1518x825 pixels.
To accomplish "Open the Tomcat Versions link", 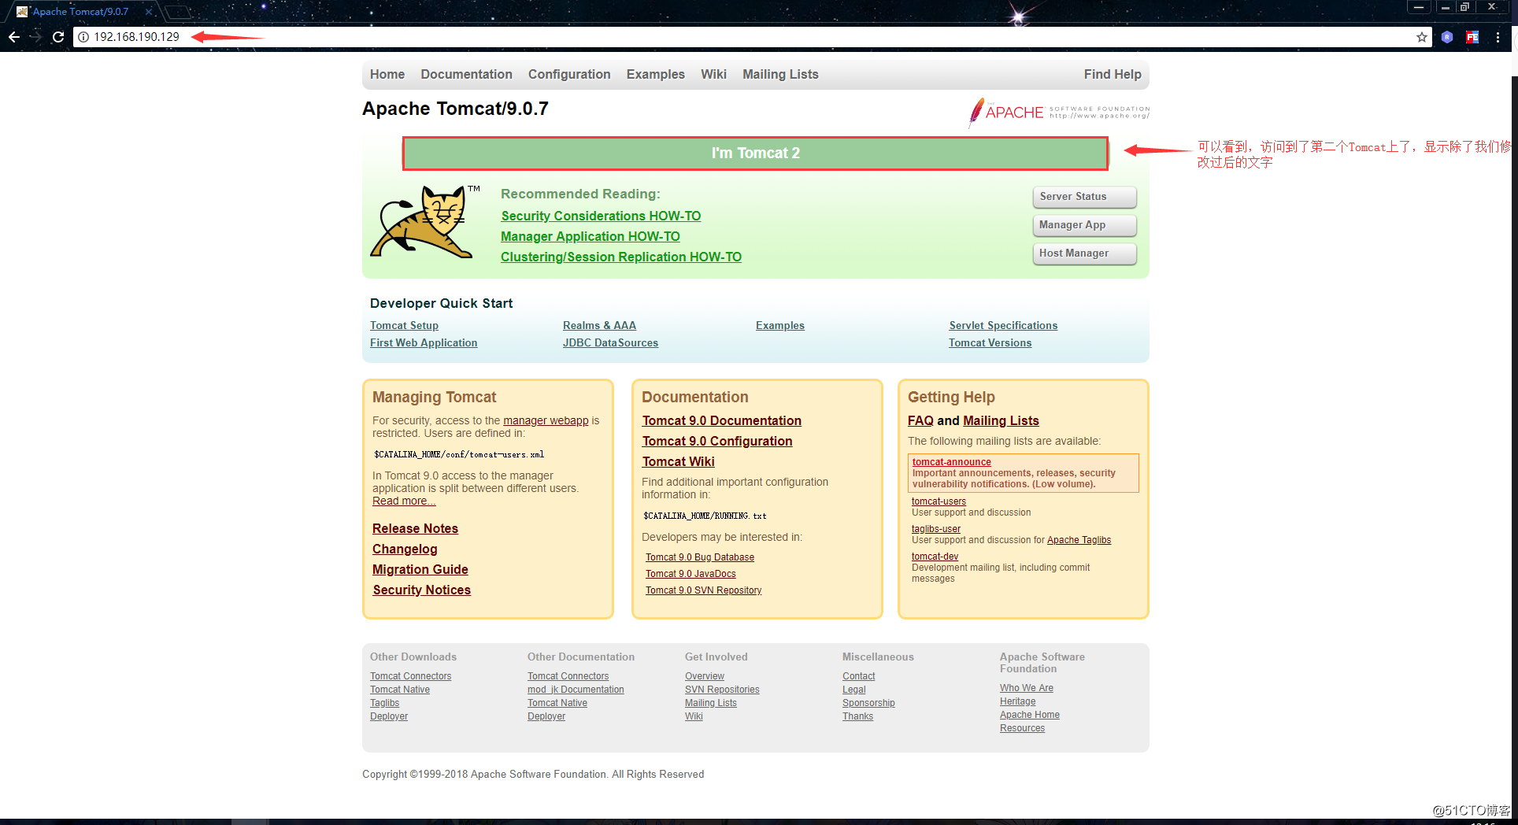I will pos(990,342).
